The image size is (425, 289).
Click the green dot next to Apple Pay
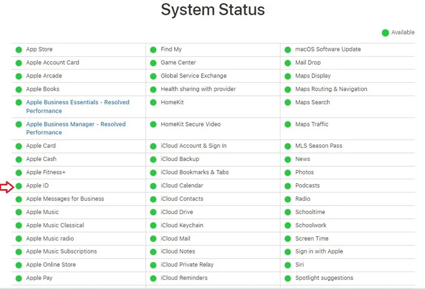(19, 278)
